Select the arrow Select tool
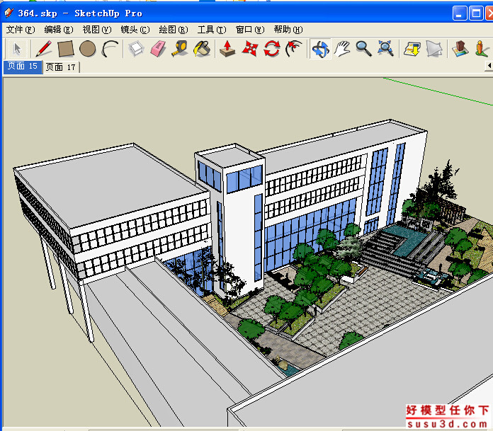 17,49
